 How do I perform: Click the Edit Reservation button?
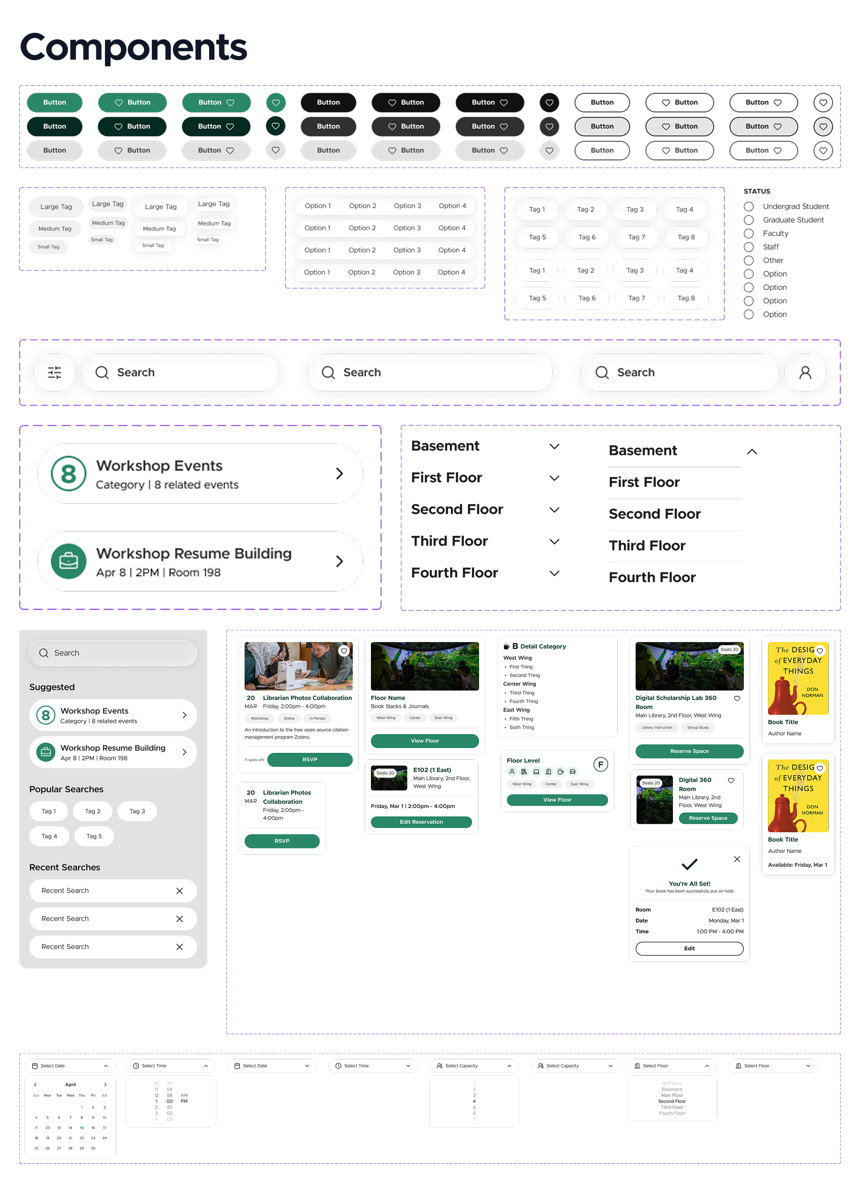(421, 822)
